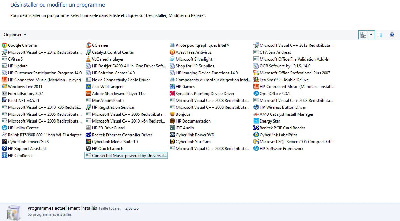Select the Bonjour program icon
This screenshot has height=221, width=400.
point(172,114)
